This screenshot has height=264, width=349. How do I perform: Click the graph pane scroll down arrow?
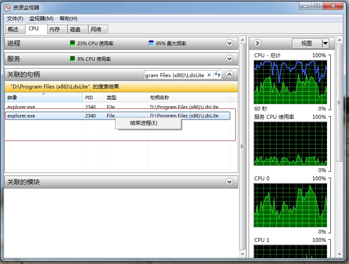(x=339, y=254)
